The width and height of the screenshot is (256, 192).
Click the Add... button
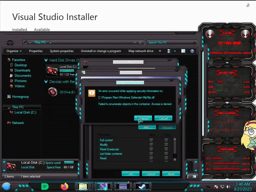tap(147, 127)
